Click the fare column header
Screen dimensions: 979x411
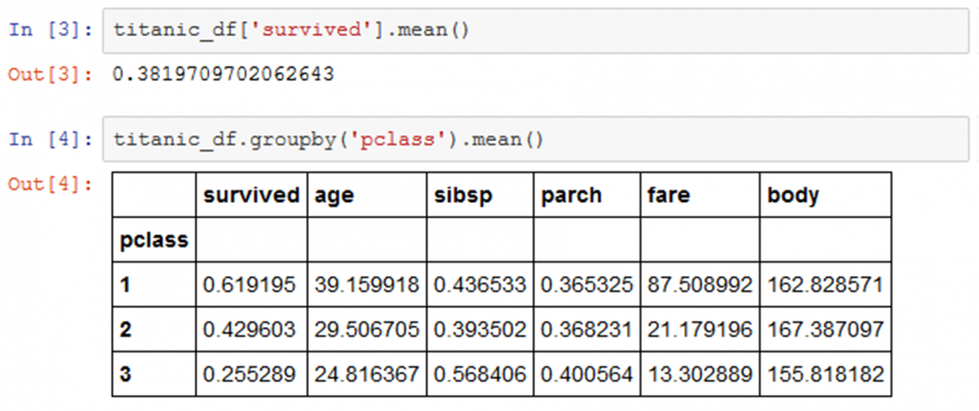668,196
